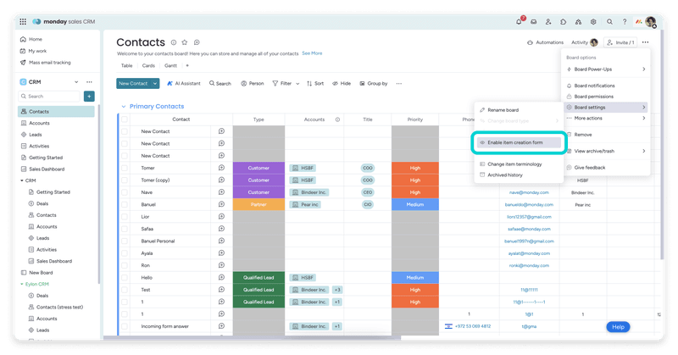Expand the CRM workspace dropdown chevron
This screenshot has height=355, width=678.
[x=77, y=82]
